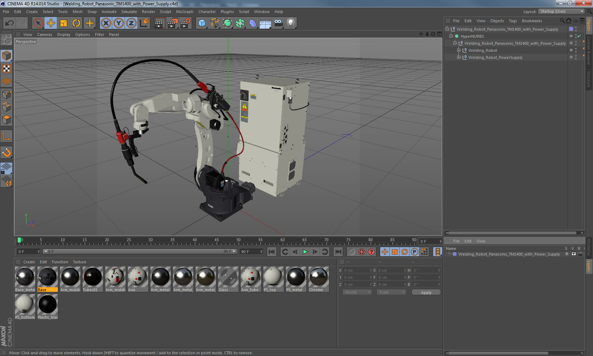Toggle the locked workplane icon
This screenshot has height=356, width=593.
[6, 168]
